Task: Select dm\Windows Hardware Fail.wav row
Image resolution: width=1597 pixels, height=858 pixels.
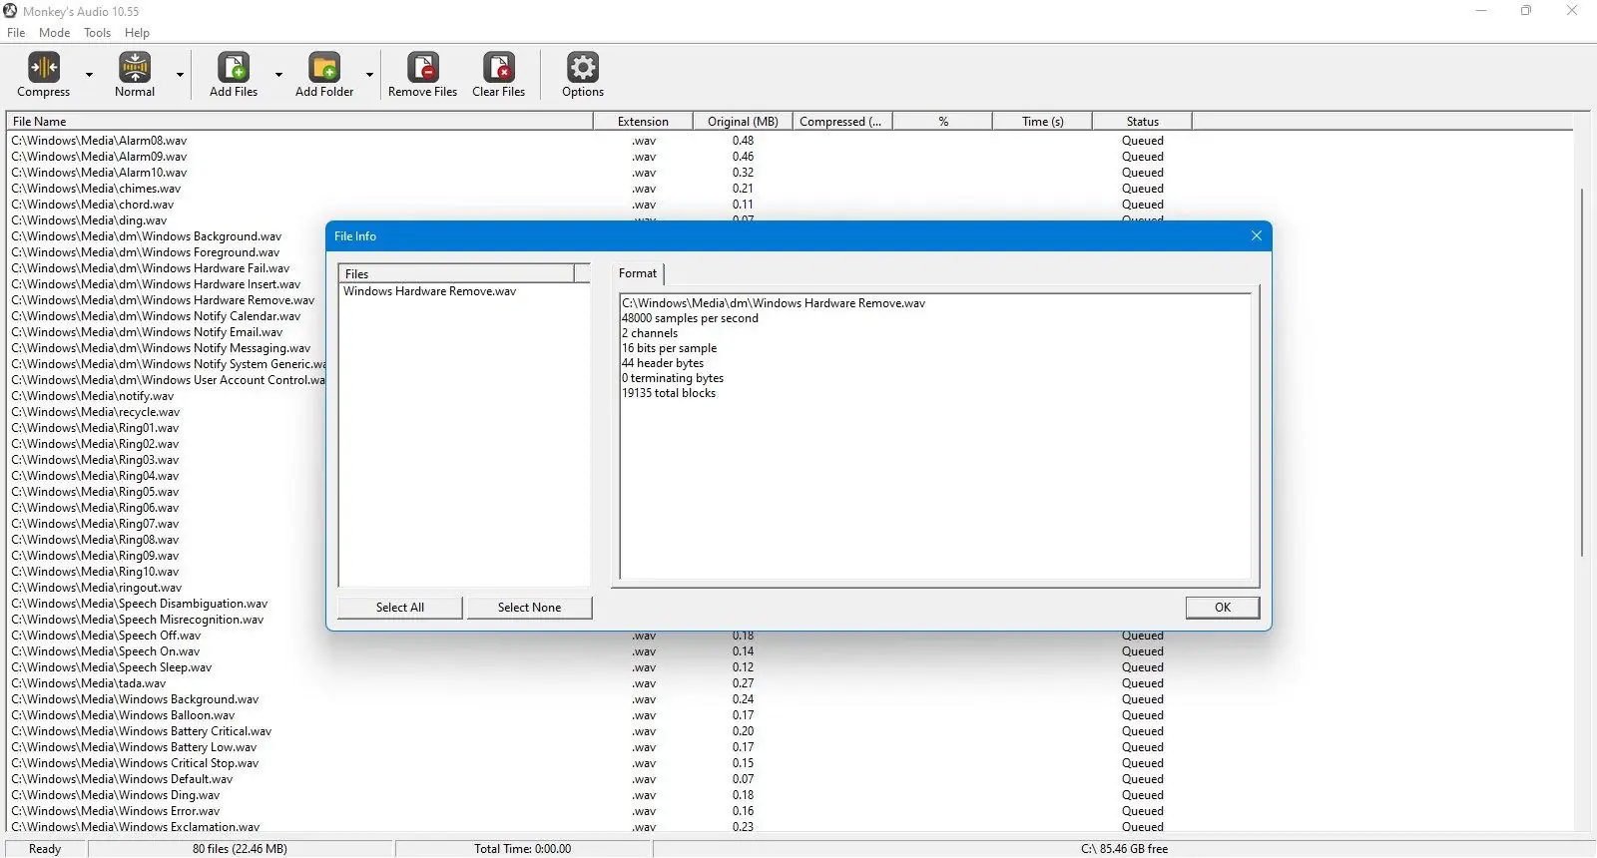Action: pyautogui.click(x=151, y=268)
